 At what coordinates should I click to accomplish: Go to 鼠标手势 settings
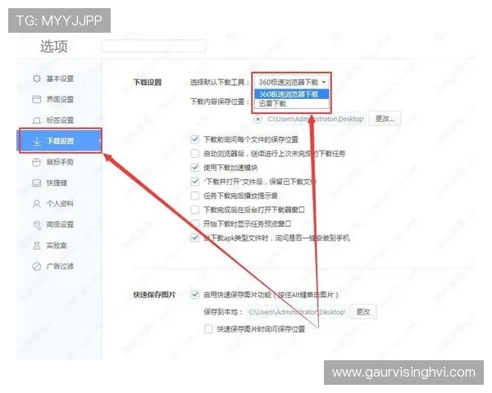(x=60, y=162)
